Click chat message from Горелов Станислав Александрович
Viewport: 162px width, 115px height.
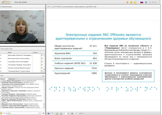20,106
